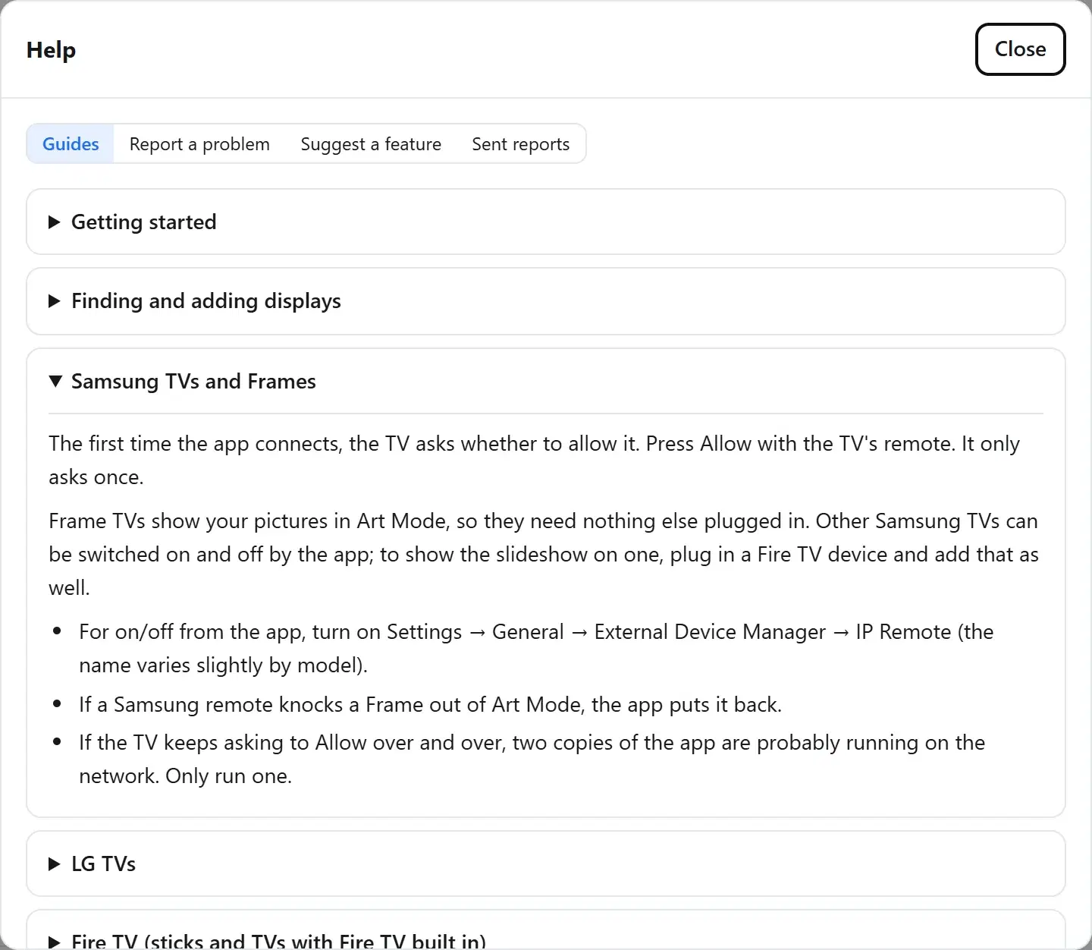Click the Help dialog title

click(51, 50)
